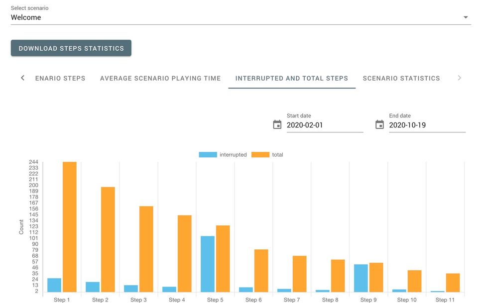Image resolution: width=478 pixels, height=303 pixels.
Task: Switch to Average Scenario Playing Time tab
Action: pyautogui.click(x=160, y=78)
